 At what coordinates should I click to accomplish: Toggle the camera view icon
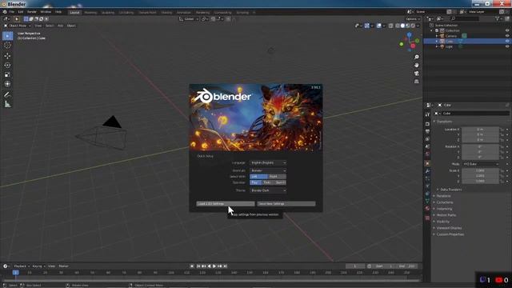tap(416, 74)
